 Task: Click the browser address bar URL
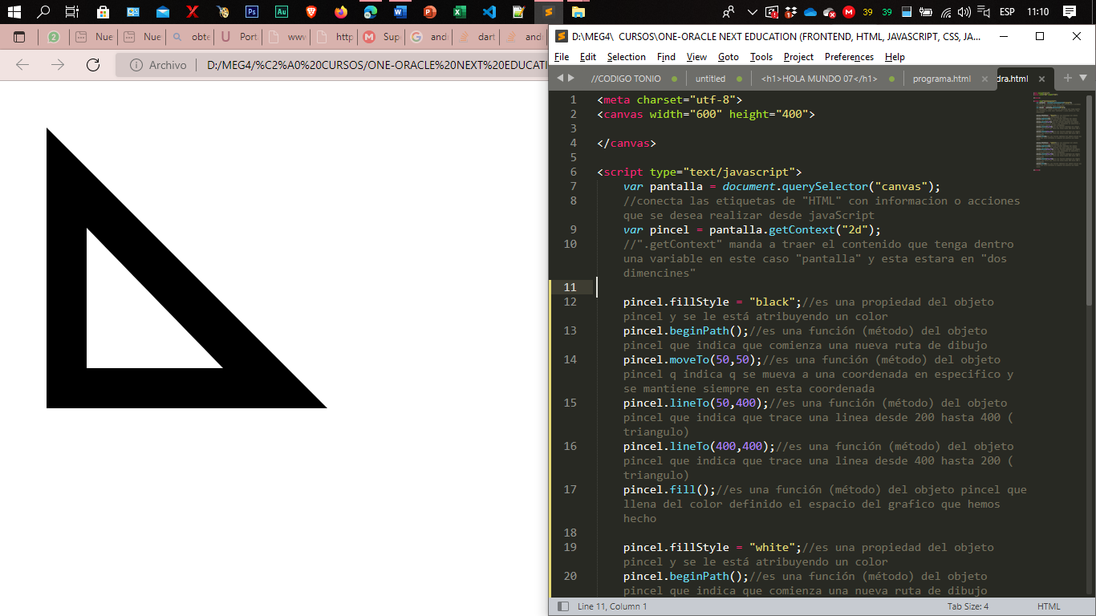click(377, 65)
